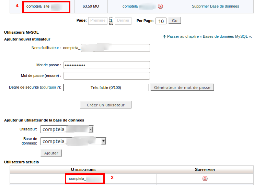Click up arrow beside Passer au chapitre
Viewport: 254px width, 185px height.
pyautogui.click(x=164, y=36)
